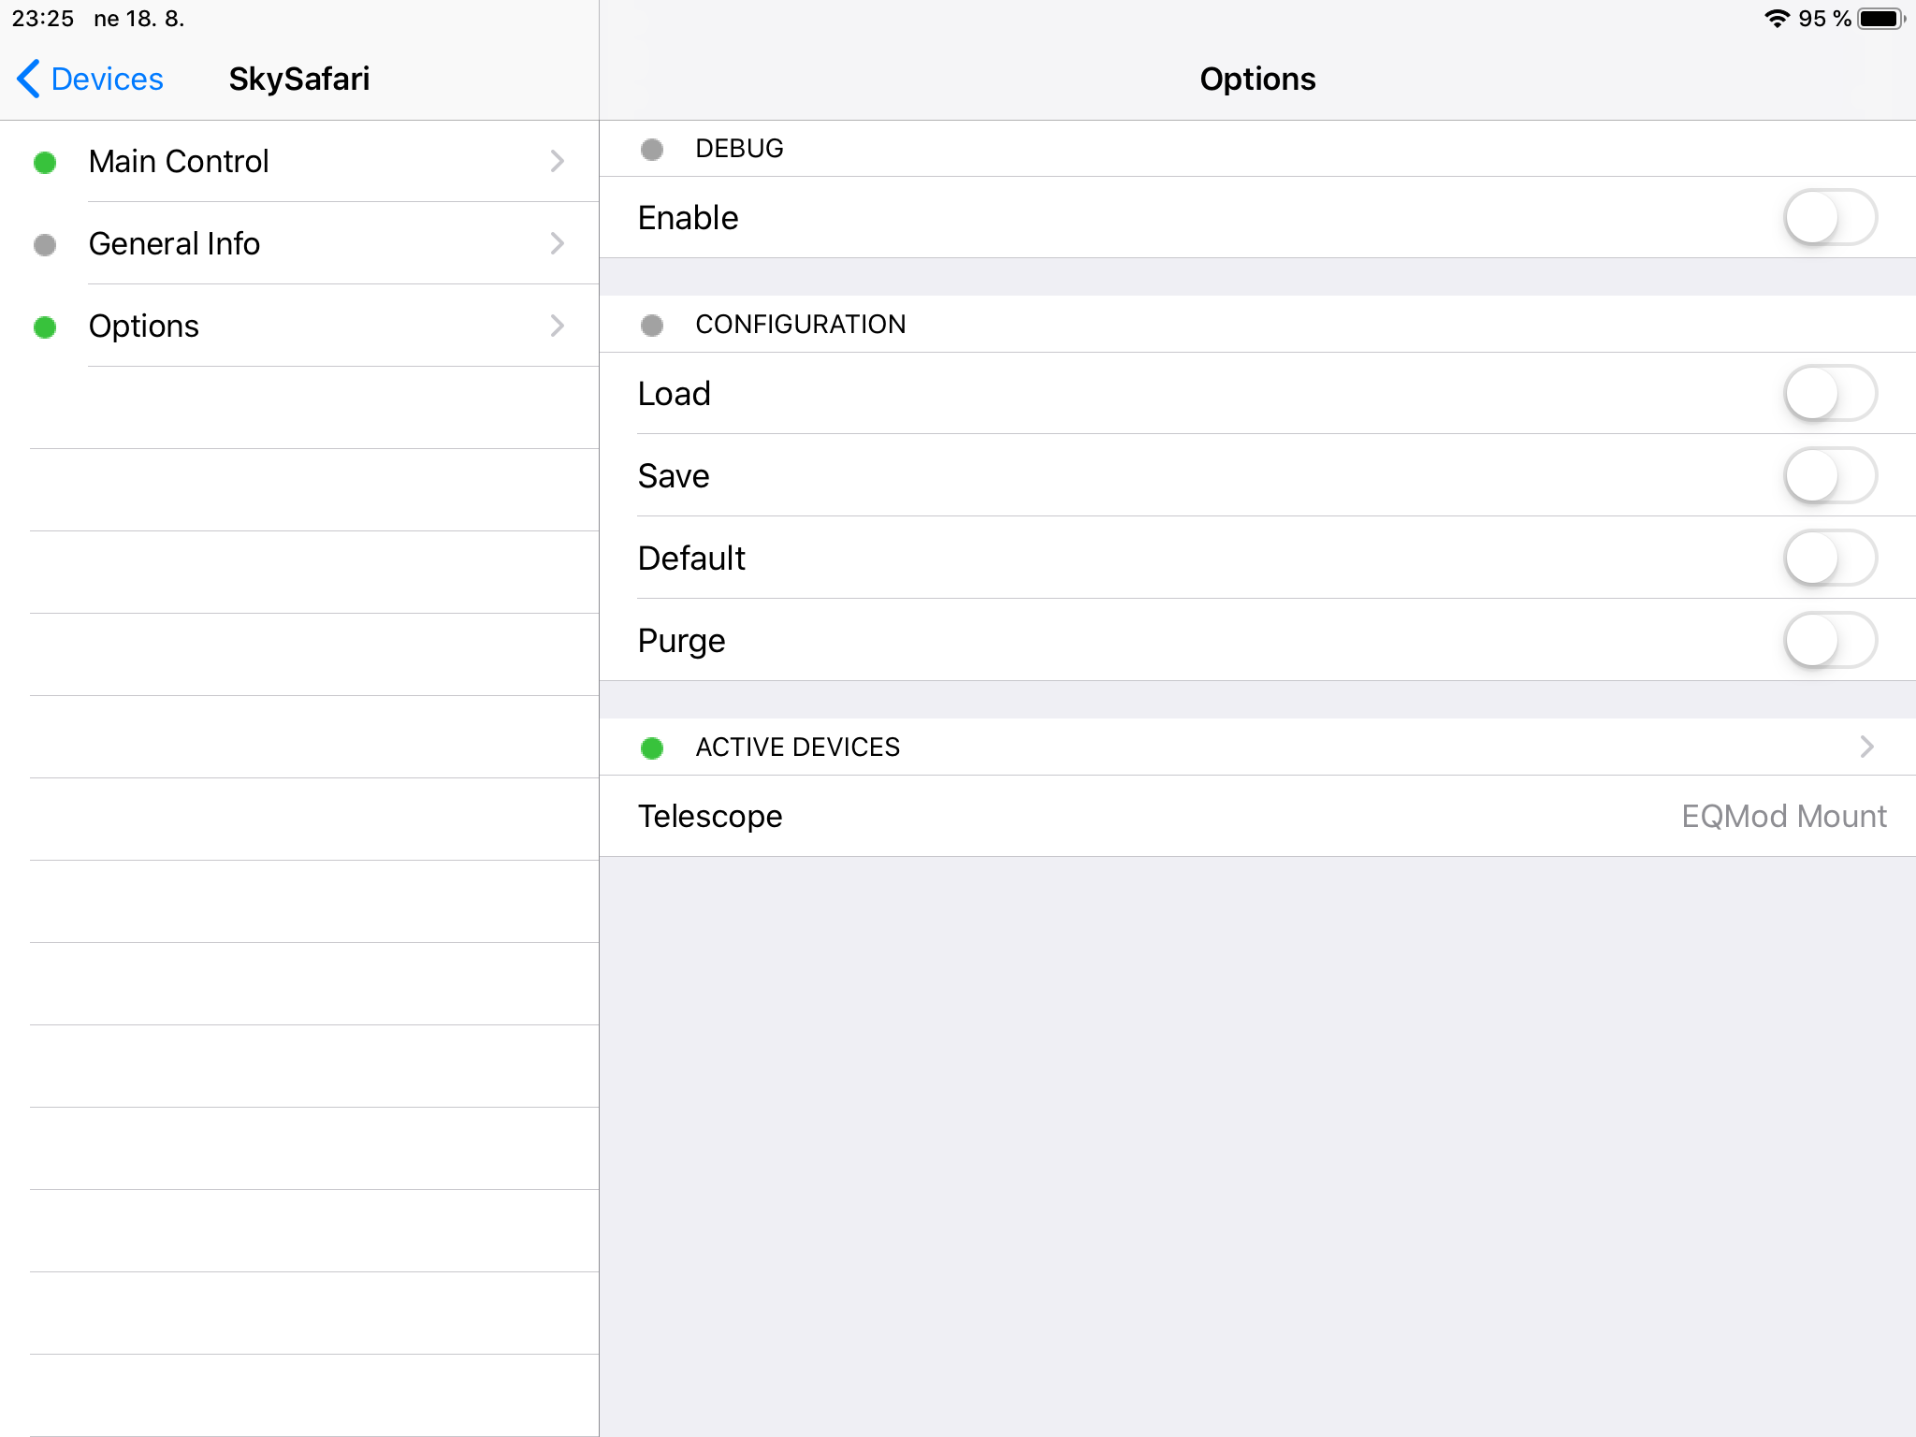The height and width of the screenshot is (1437, 1916).
Task: Click the Options title in header
Action: pyautogui.click(x=1257, y=79)
